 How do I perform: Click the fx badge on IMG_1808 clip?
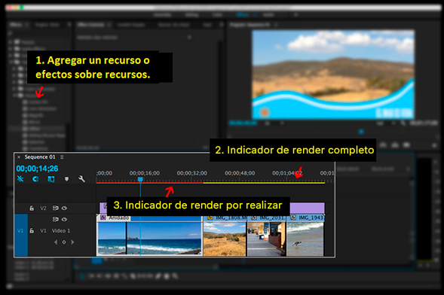coord(210,217)
